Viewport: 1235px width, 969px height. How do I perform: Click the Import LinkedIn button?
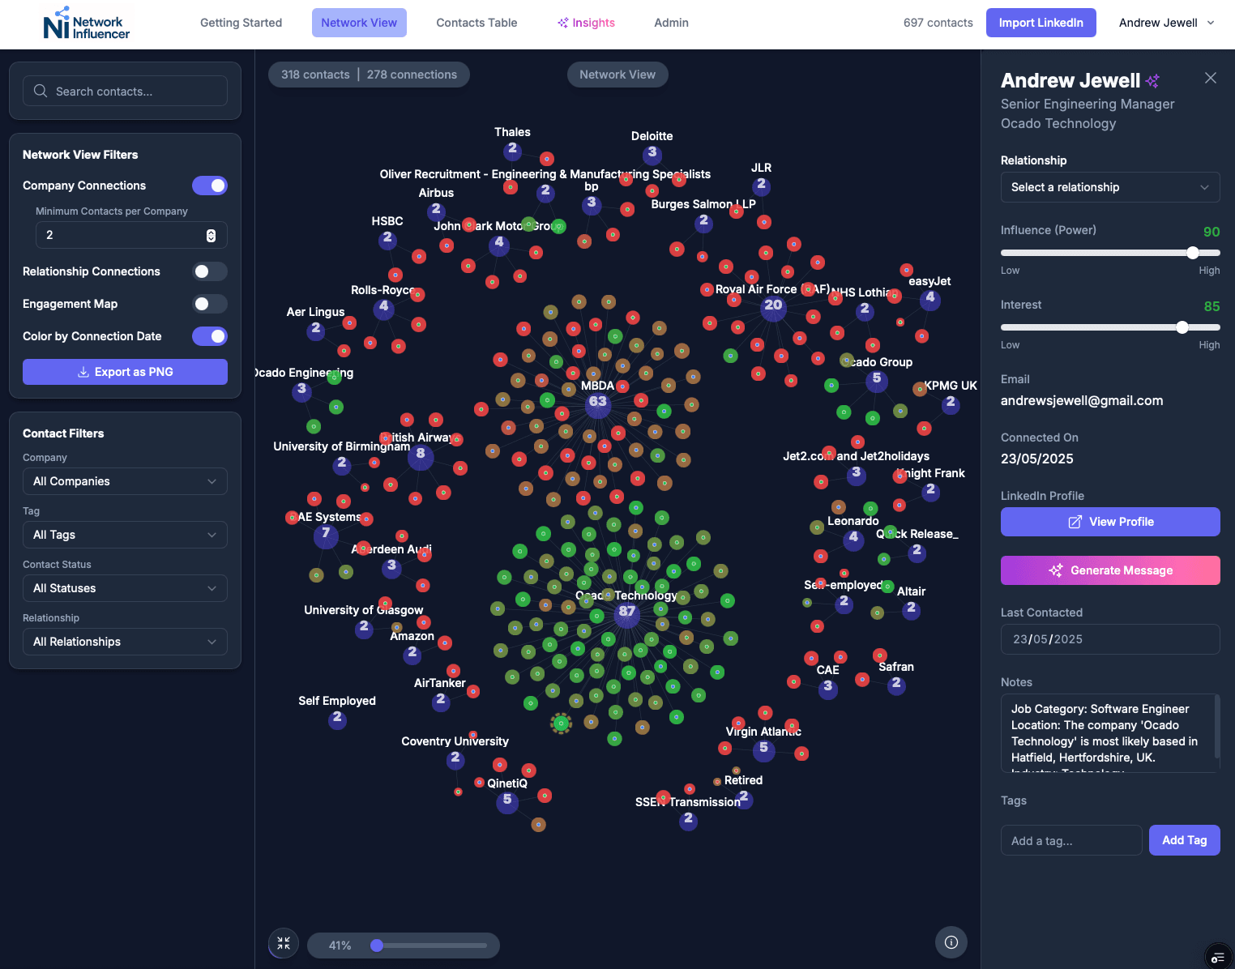pos(1041,23)
